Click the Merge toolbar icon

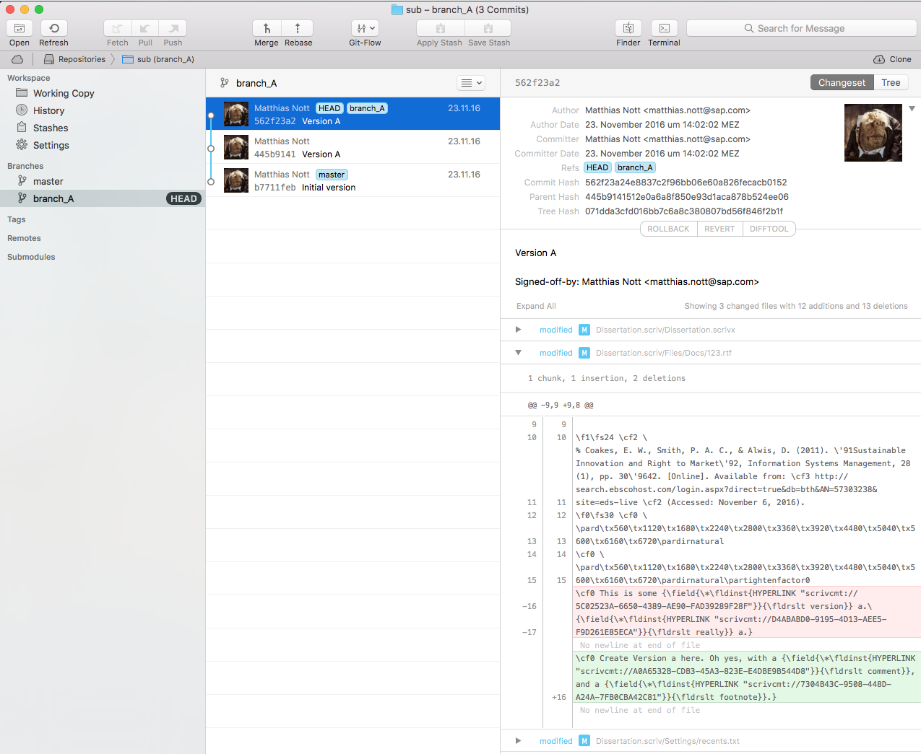267,28
